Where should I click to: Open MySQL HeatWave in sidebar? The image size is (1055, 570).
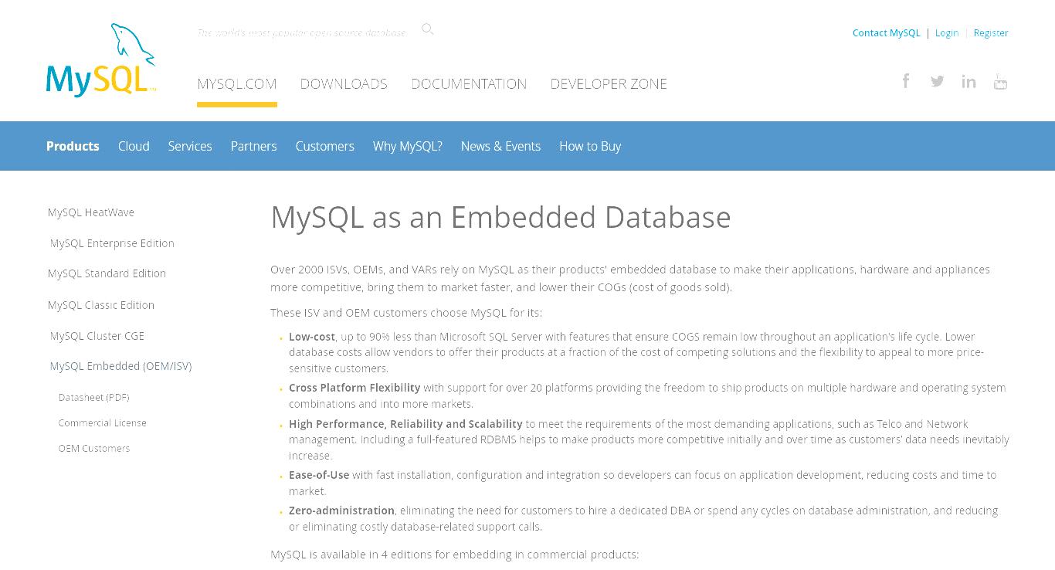pos(91,212)
